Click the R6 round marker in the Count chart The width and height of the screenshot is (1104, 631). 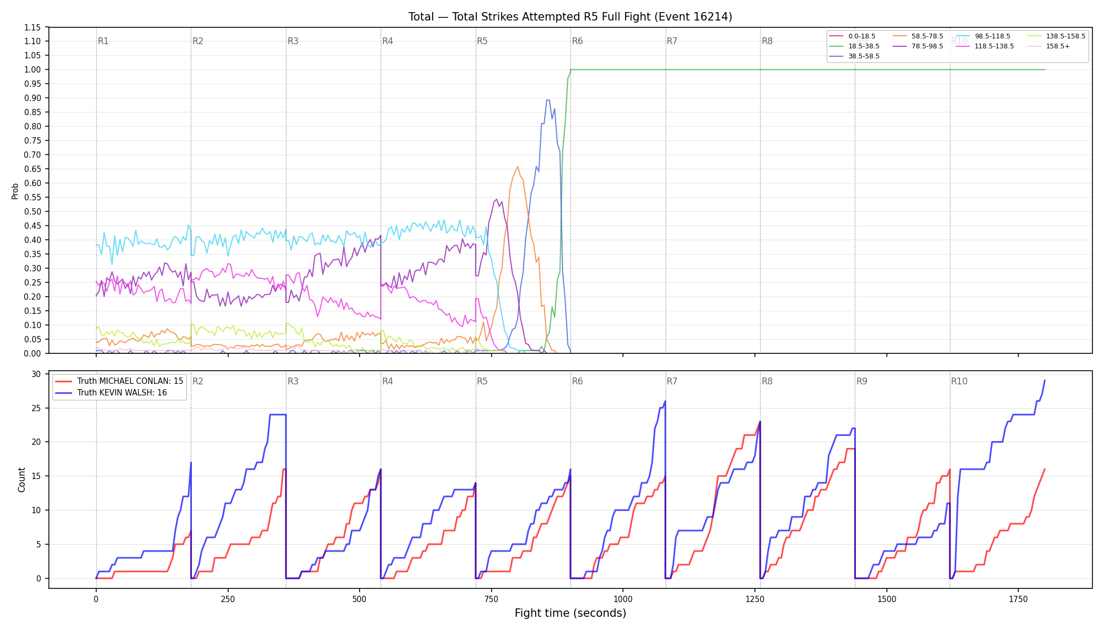point(577,381)
